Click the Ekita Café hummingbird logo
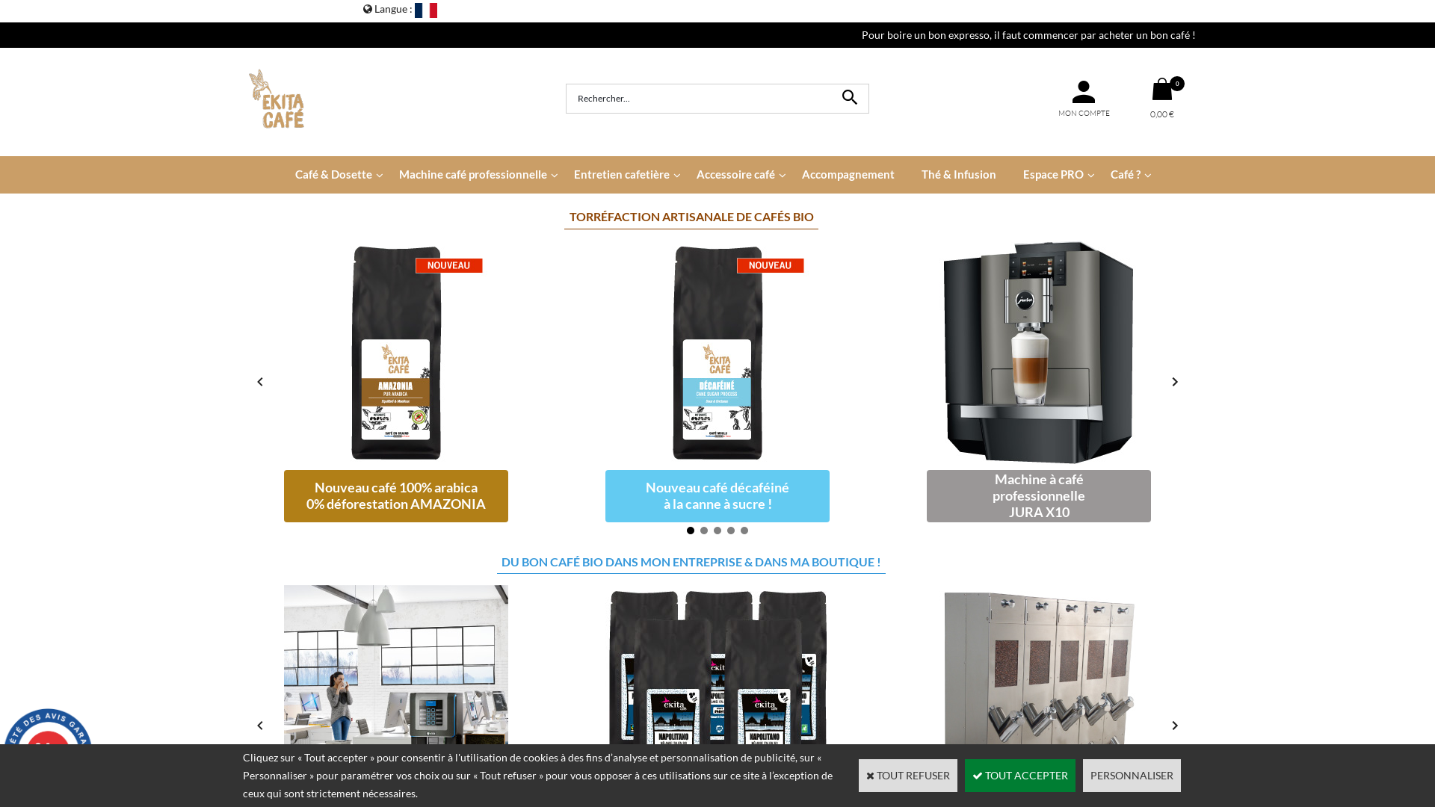Image resolution: width=1435 pixels, height=807 pixels. pyautogui.click(x=277, y=99)
